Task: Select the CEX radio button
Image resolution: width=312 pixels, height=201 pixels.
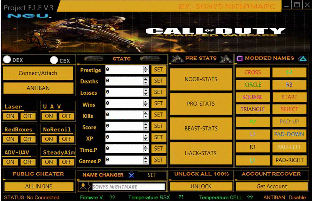Action: click(54, 60)
